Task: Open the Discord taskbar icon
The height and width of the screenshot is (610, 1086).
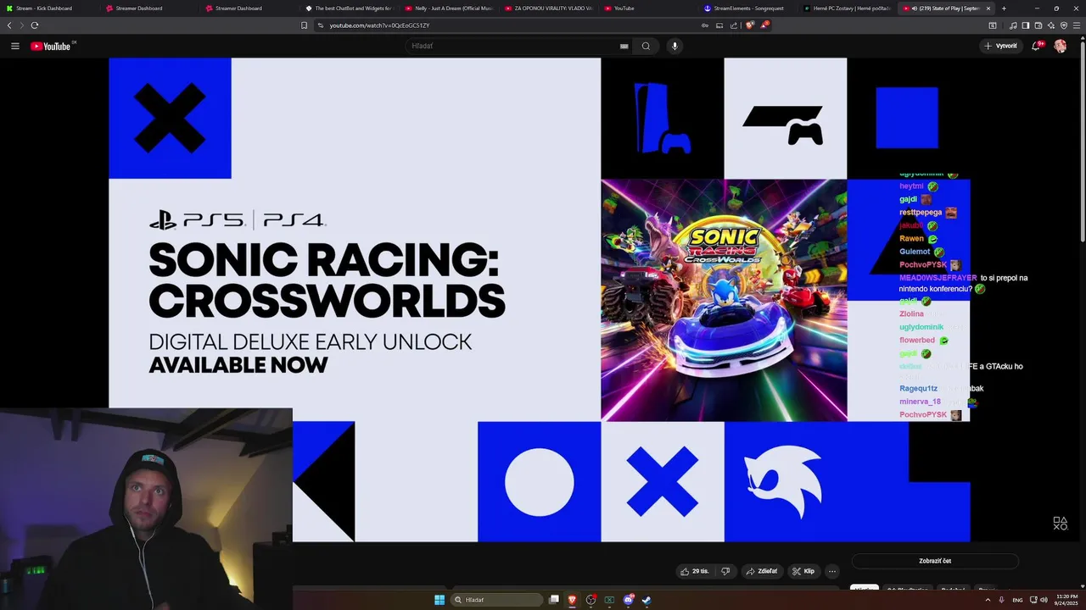Action: click(x=628, y=600)
